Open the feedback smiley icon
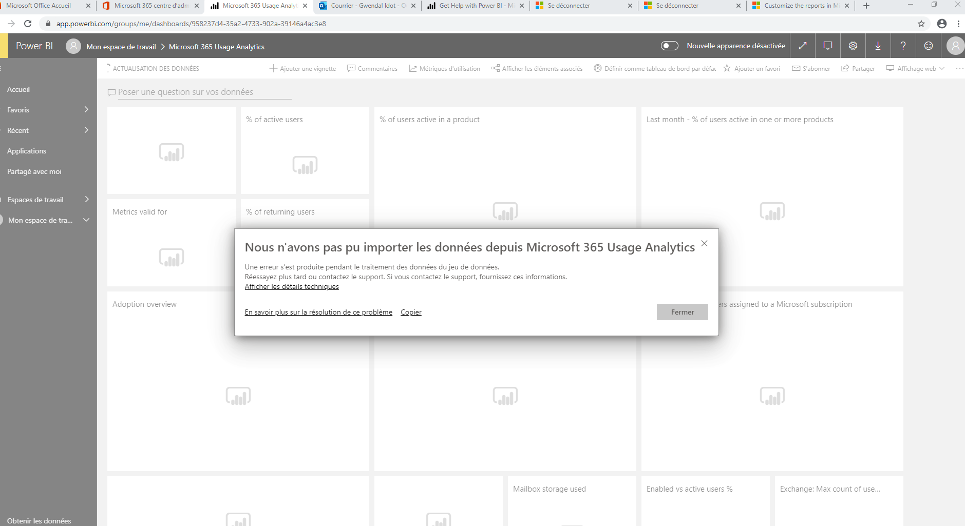Image resolution: width=965 pixels, height=526 pixels. pyautogui.click(x=929, y=46)
